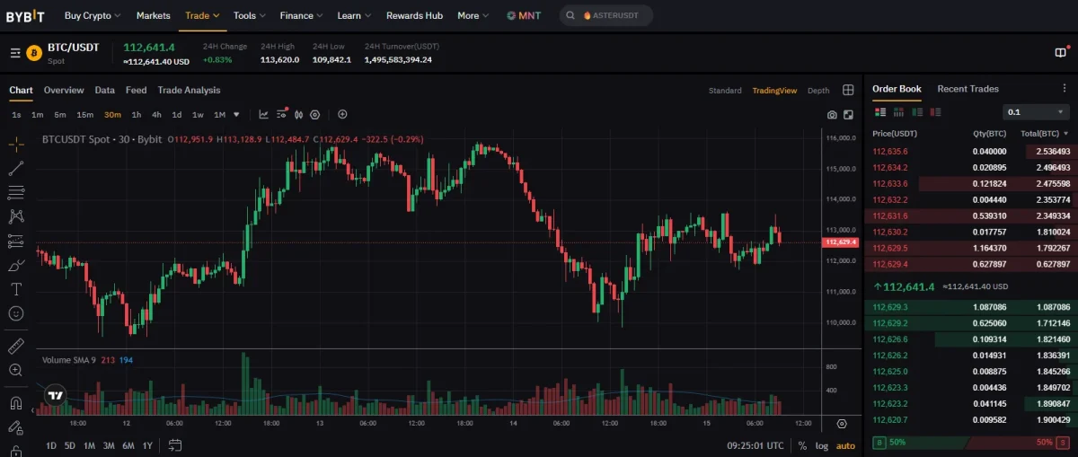This screenshot has height=457, width=1078.
Task: Expand more timeframe options after 1M
Action: pos(236,115)
